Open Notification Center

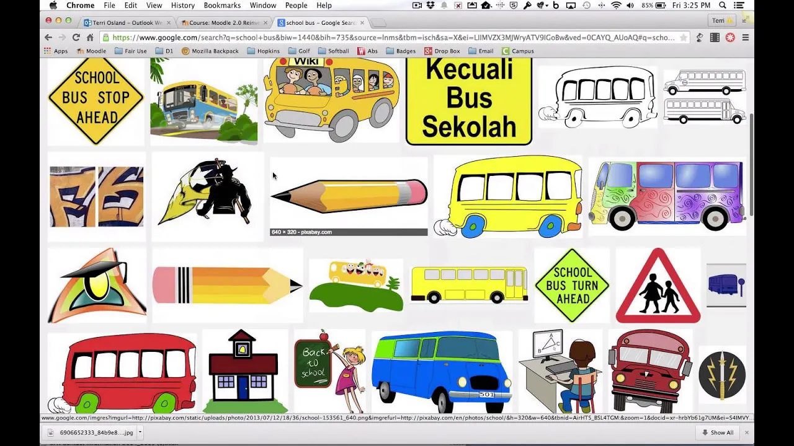click(x=738, y=6)
